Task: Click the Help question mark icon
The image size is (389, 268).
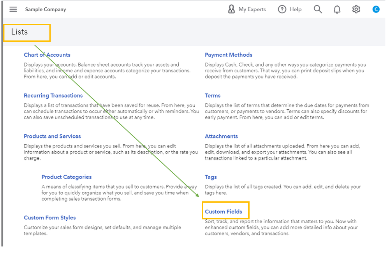Action: pyautogui.click(x=282, y=9)
